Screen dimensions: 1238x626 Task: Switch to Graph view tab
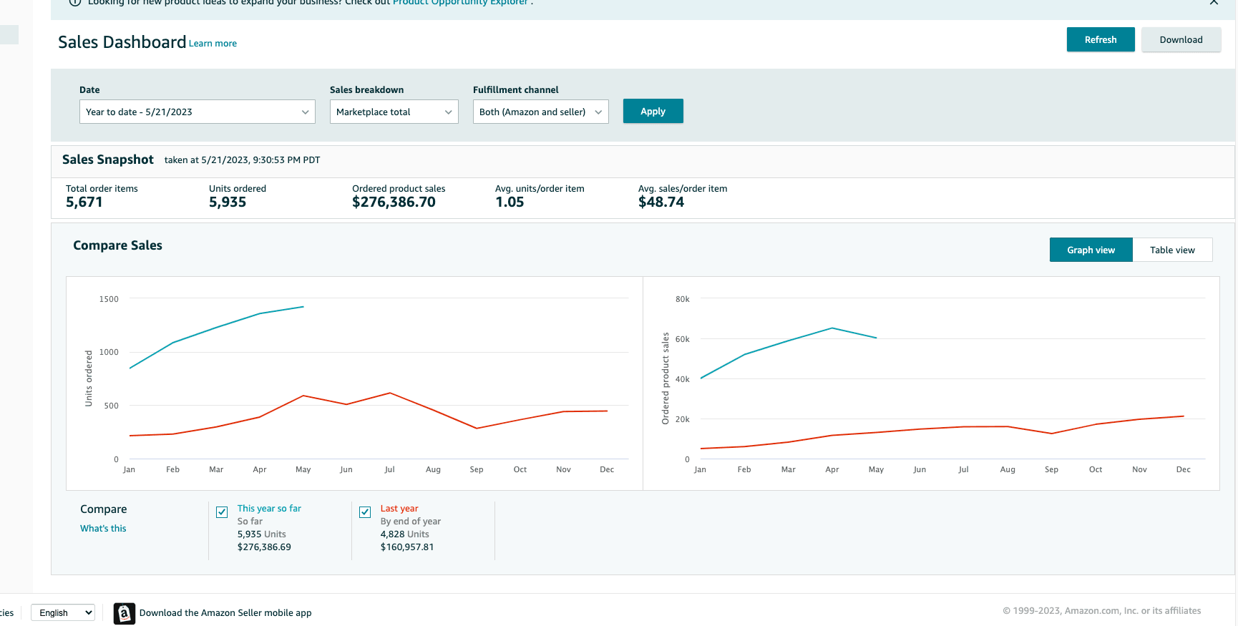(1091, 250)
